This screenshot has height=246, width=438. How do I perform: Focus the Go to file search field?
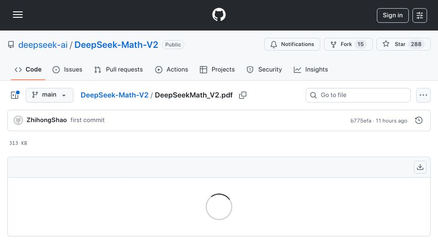tap(358, 95)
